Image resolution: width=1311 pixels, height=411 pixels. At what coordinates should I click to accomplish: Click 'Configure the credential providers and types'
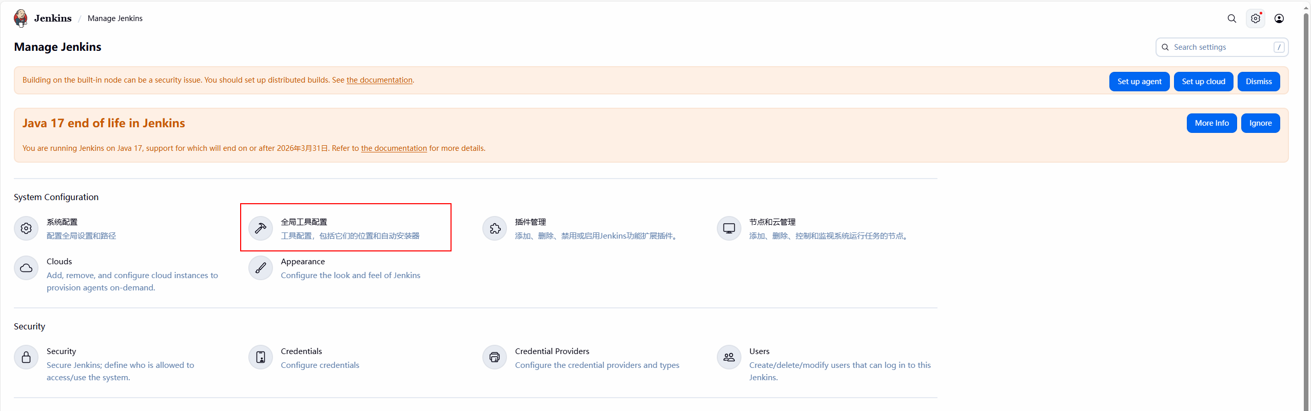click(x=597, y=365)
